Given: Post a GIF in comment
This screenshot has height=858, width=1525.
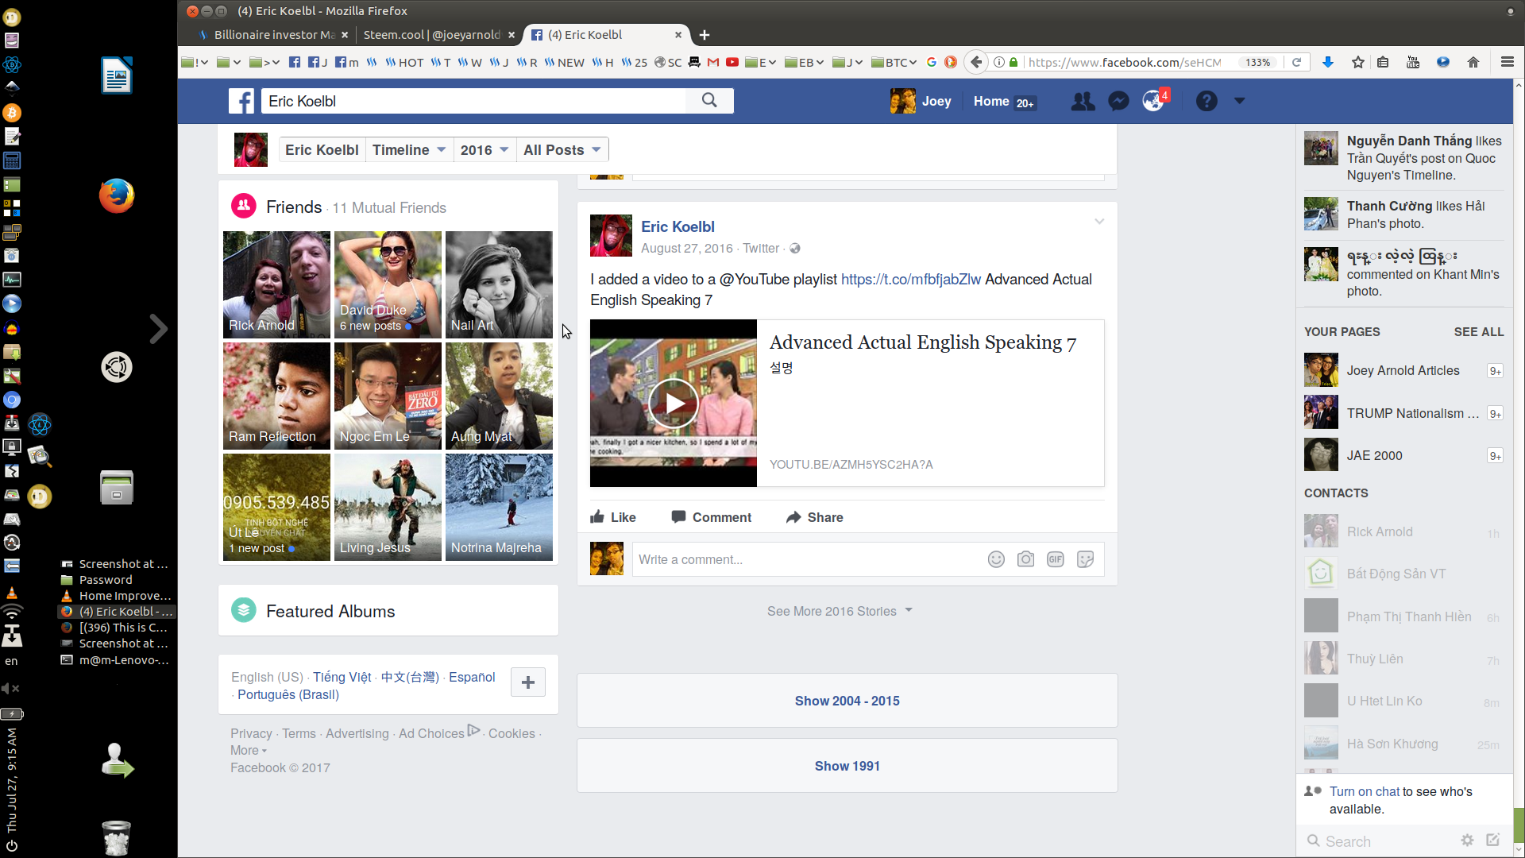Looking at the screenshot, I should point(1055,559).
